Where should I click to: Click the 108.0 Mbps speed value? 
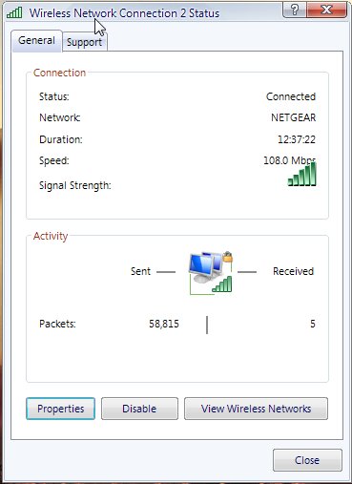click(289, 160)
